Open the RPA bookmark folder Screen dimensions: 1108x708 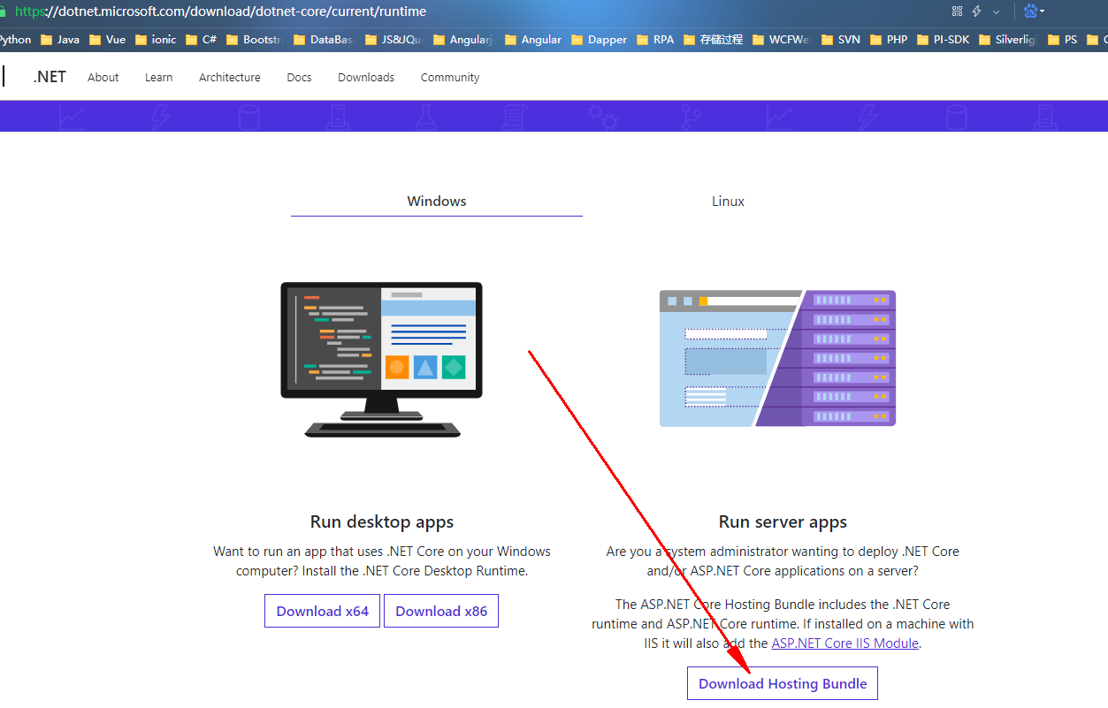tap(654, 40)
